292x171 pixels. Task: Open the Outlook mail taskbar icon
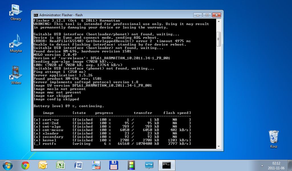tap(43, 165)
